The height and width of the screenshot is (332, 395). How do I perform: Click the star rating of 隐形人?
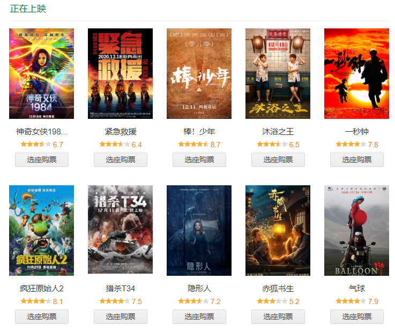[x=193, y=301]
